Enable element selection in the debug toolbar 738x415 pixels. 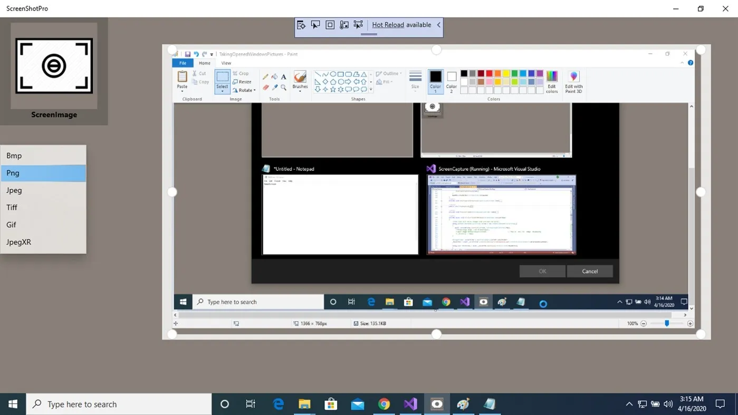[315, 25]
